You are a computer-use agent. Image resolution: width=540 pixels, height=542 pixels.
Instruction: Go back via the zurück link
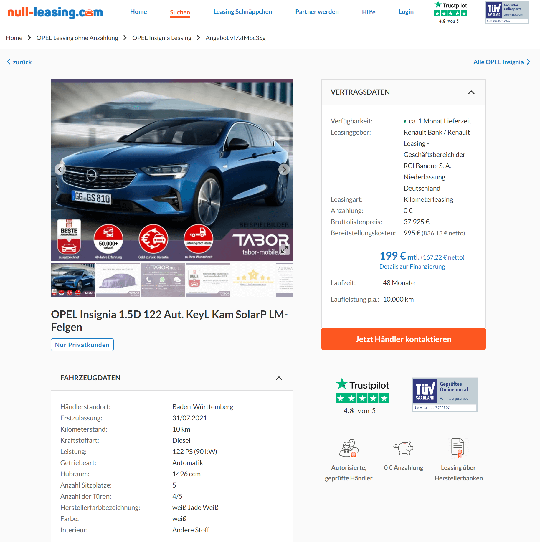pyautogui.click(x=19, y=62)
